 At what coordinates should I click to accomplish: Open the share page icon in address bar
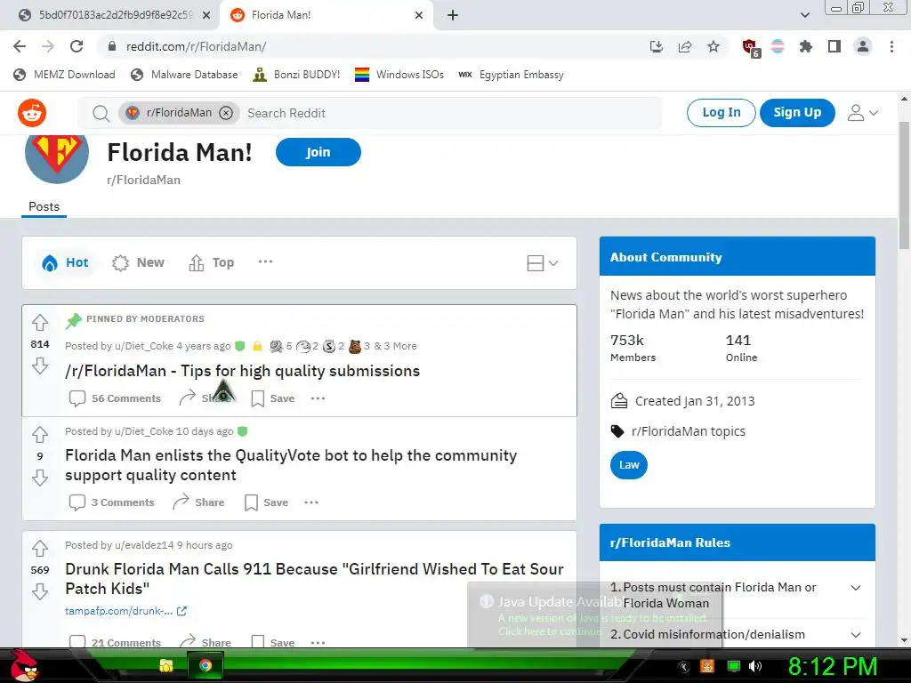[685, 46]
